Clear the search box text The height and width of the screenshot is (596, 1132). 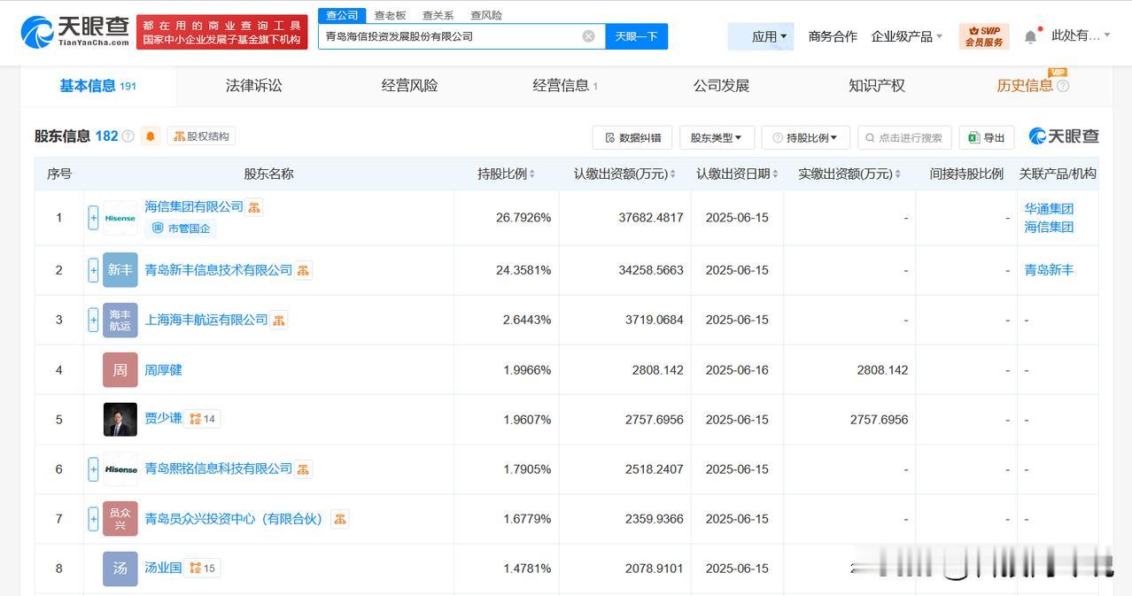588,36
